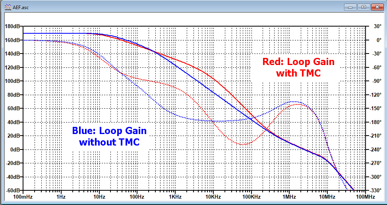The width and height of the screenshot is (387, 205).
Task: Click the 20dB left axis label
Action: [x=13, y=136]
